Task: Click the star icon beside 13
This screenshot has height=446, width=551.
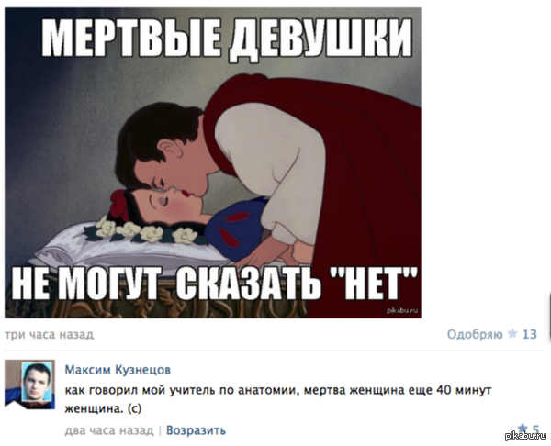Action: pyautogui.click(x=512, y=333)
